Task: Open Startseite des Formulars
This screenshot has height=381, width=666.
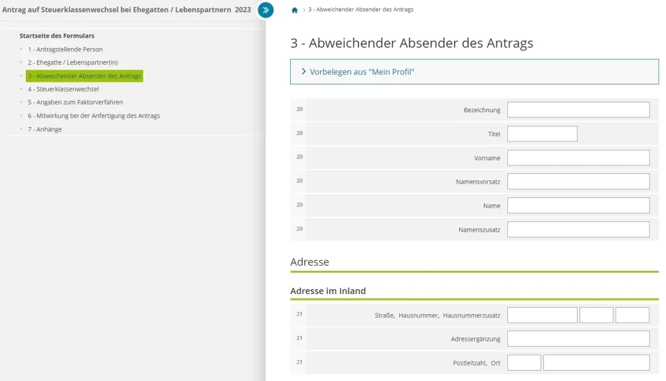Action: point(57,36)
